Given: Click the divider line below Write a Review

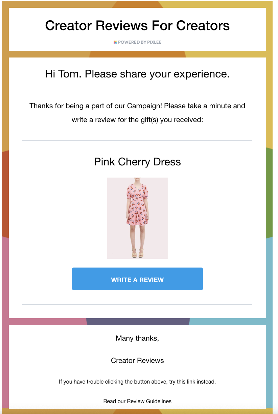Looking at the screenshot, I should (137, 304).
